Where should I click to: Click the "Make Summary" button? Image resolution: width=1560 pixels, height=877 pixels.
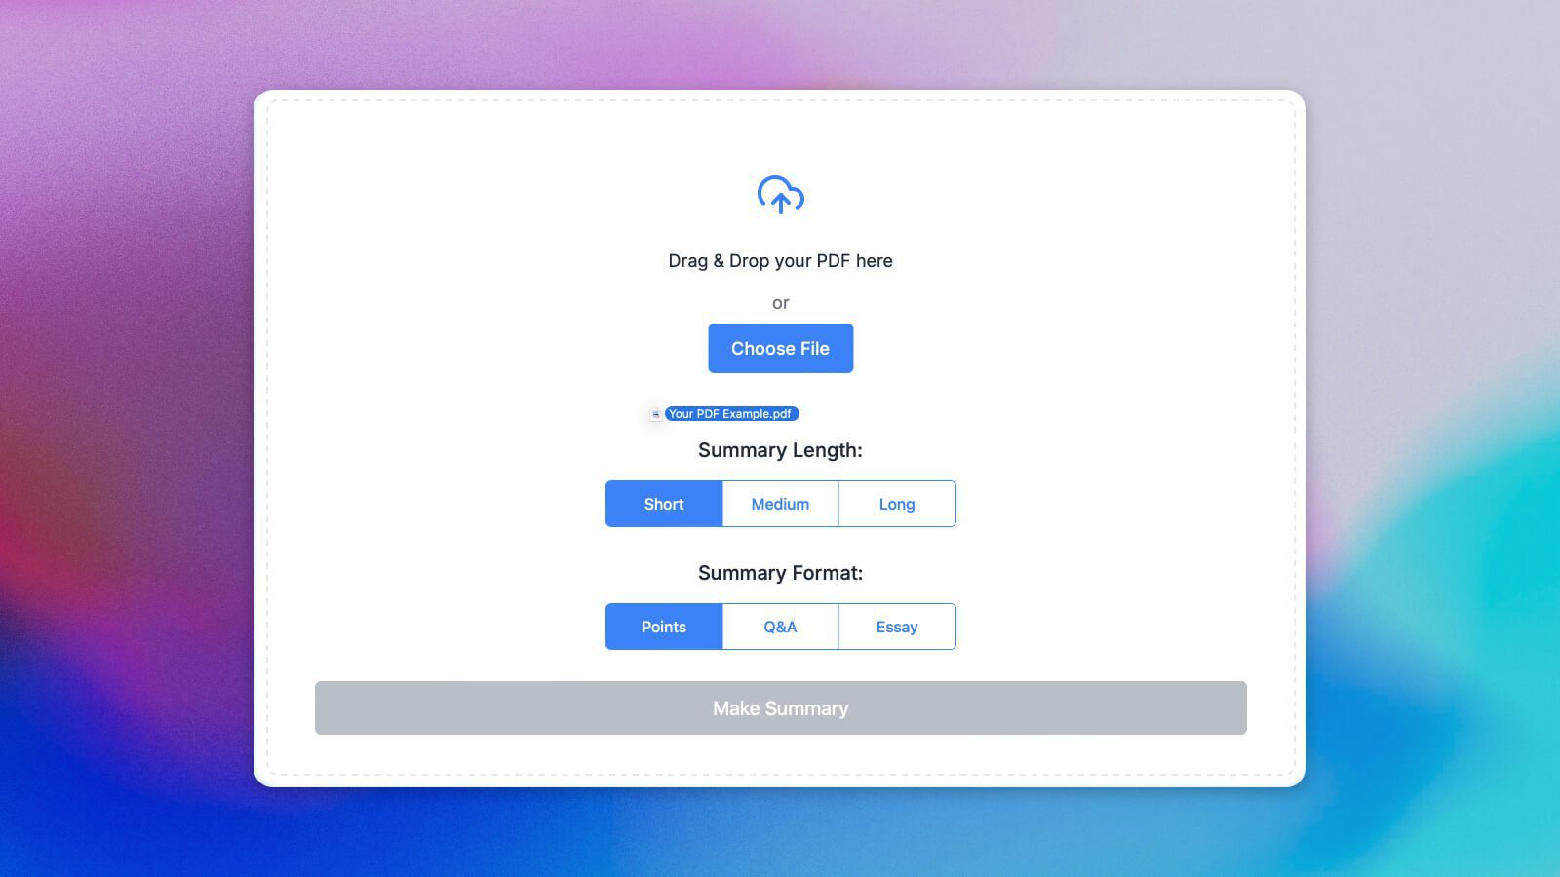pyautogui.click(x=780, y=708)
